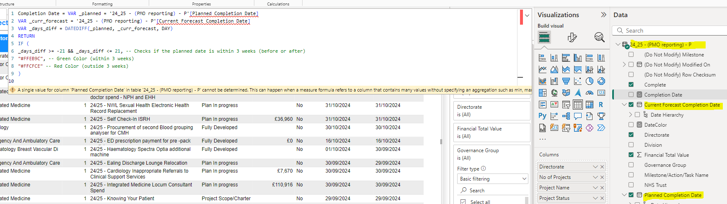This screenshot has width=727, height=204.
Task: Select the ribbon chart visual
Action: 542,81
